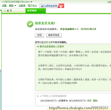Open the 设置 settings link
This screenshot has width=111, height=110.
pyautogui.click(x=4, y=6)
